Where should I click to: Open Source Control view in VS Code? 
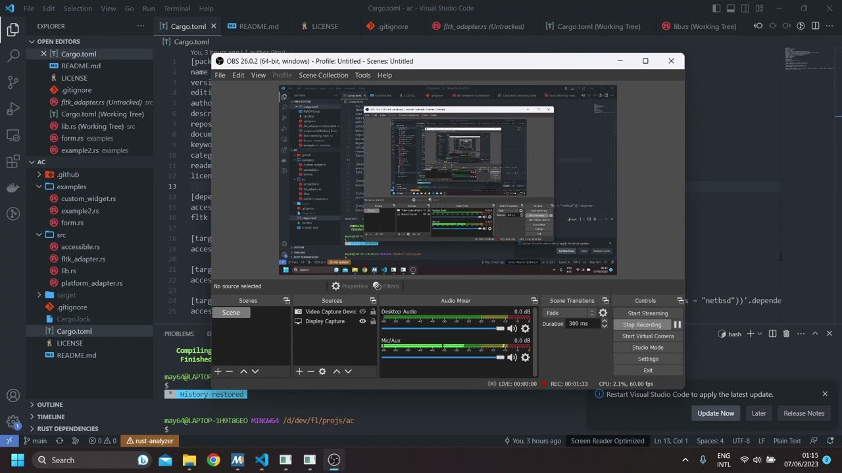[12, 82]
